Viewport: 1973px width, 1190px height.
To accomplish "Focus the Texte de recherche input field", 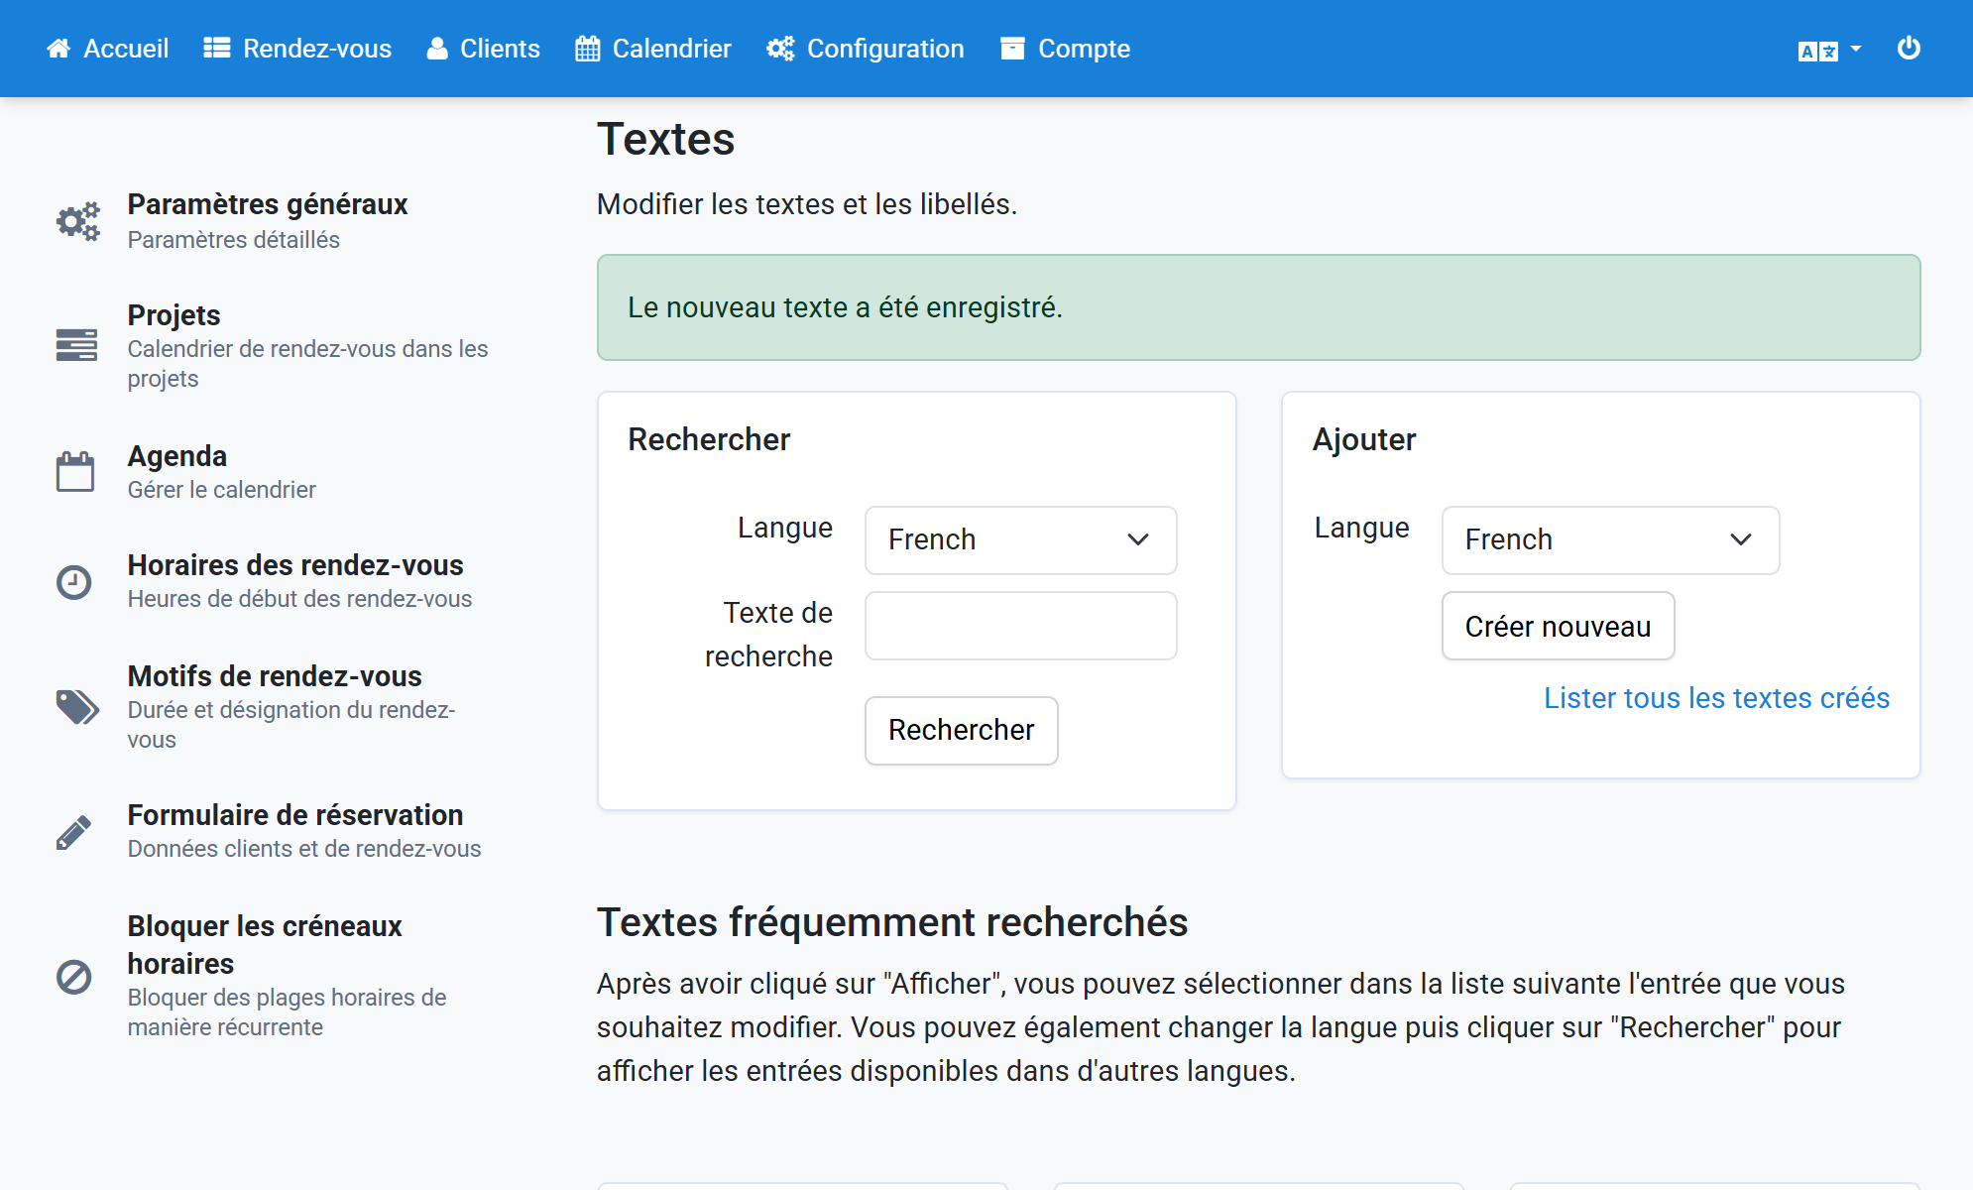I will [1021, 626].
